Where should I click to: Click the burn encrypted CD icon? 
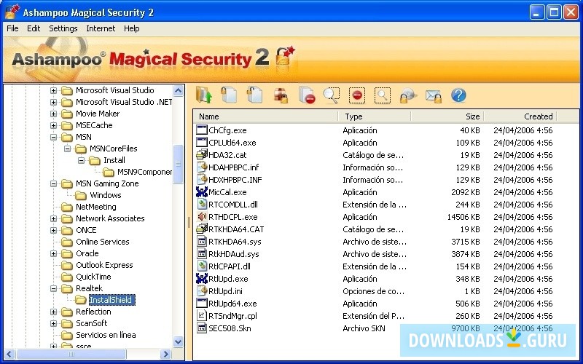(408, 95)
